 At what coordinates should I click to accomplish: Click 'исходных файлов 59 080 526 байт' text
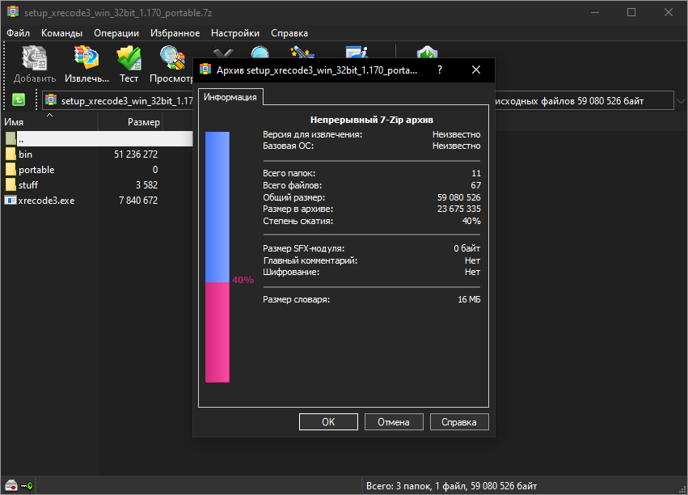(x=569, y=101)
